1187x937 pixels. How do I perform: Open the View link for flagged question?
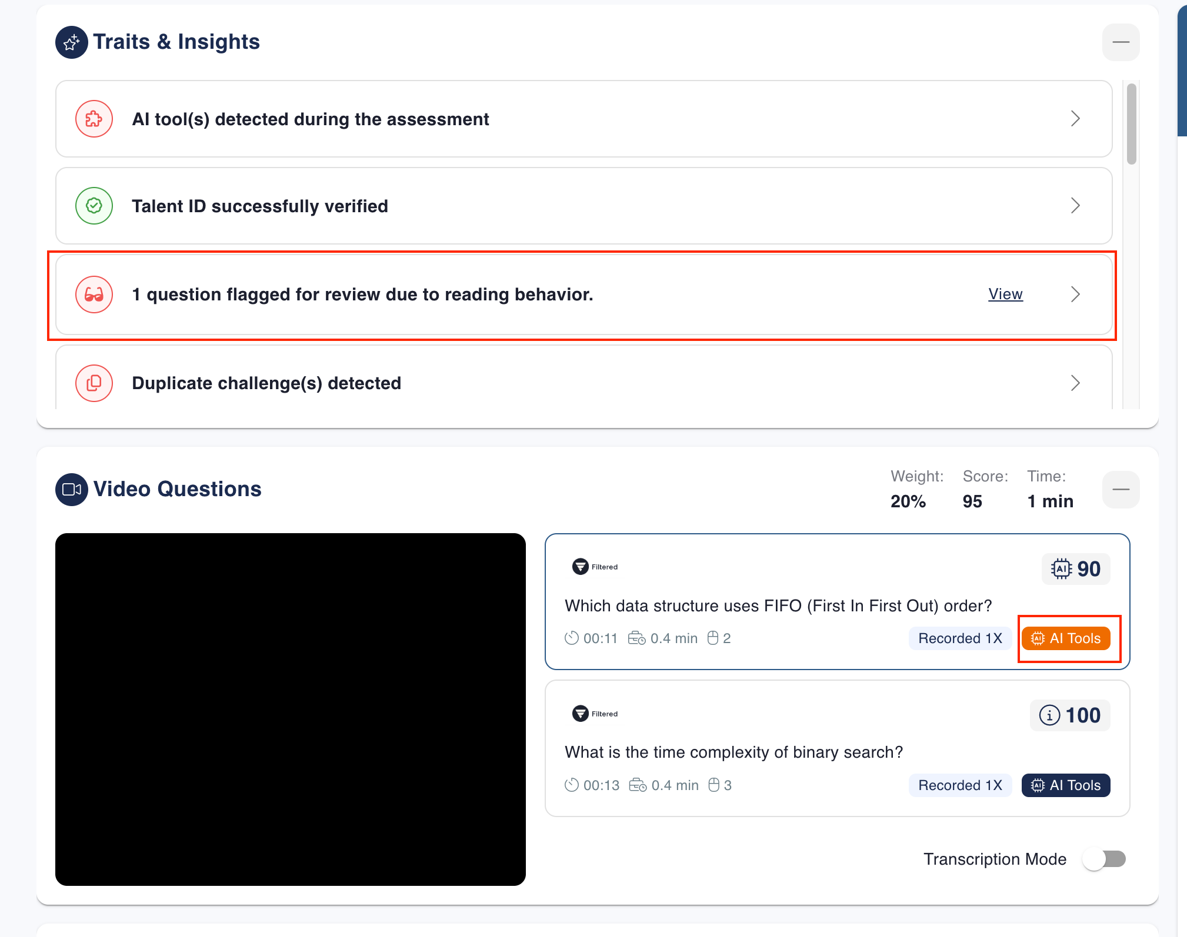click(1005, 294)
